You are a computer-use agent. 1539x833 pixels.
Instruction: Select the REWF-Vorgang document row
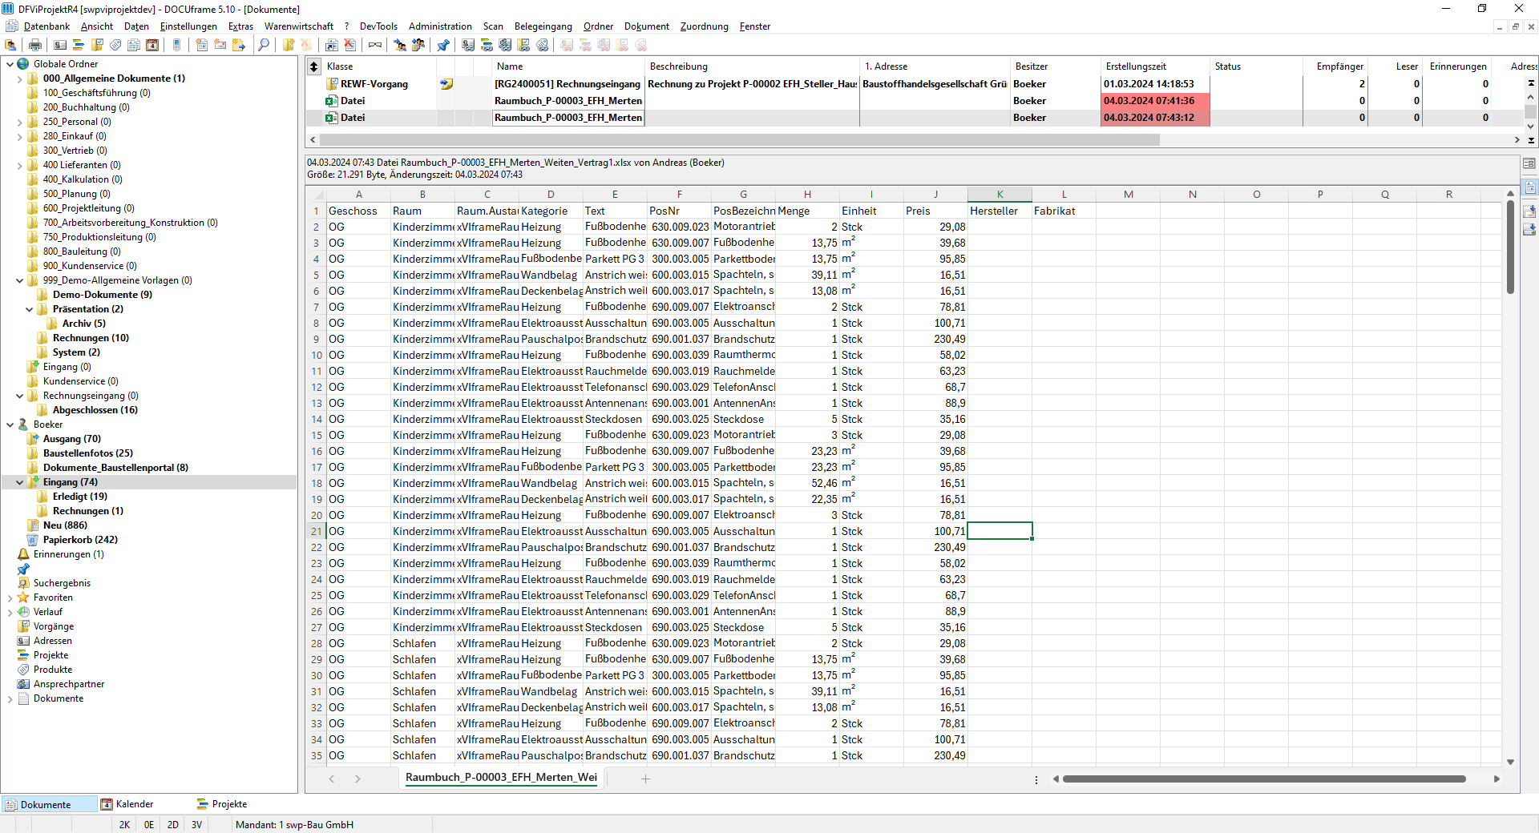point(915,84)
